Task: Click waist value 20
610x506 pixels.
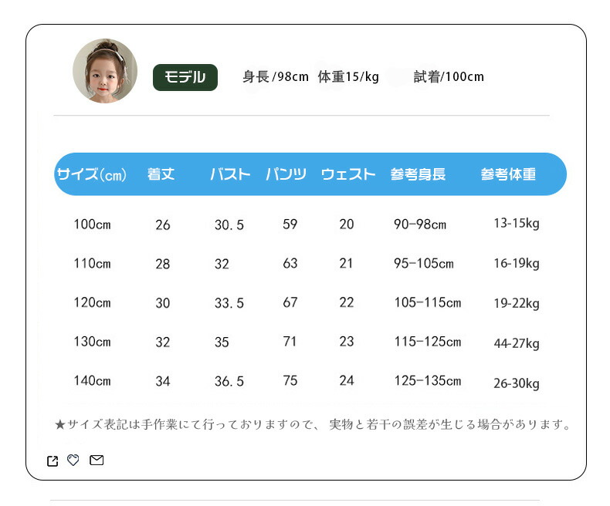Action: (x=347, y=224)
